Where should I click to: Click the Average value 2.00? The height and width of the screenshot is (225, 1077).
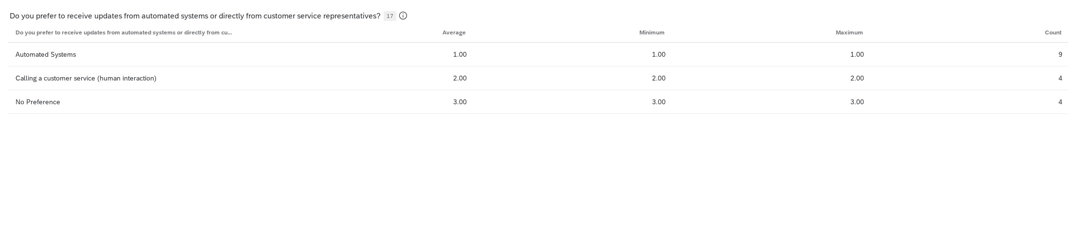(x=459, y=78)
